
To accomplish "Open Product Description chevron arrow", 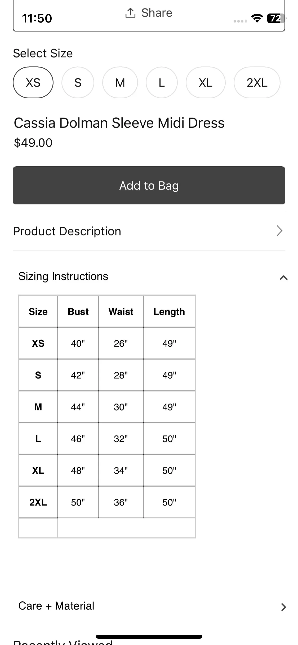I will pos(279,231).
